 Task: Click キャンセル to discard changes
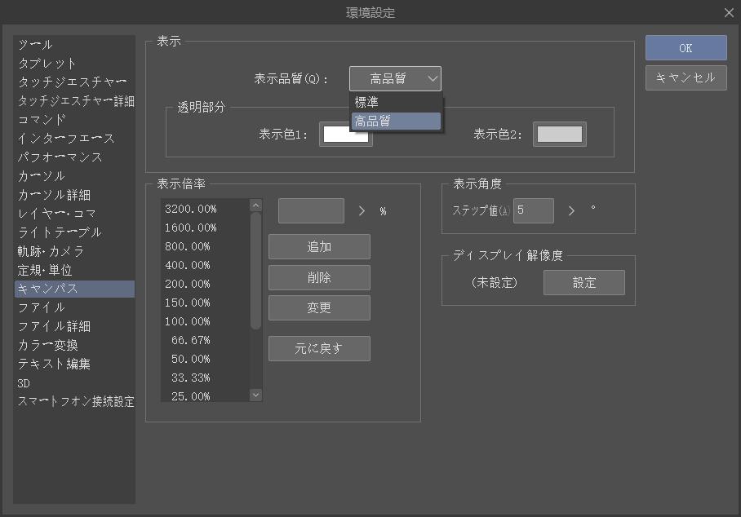686,77
